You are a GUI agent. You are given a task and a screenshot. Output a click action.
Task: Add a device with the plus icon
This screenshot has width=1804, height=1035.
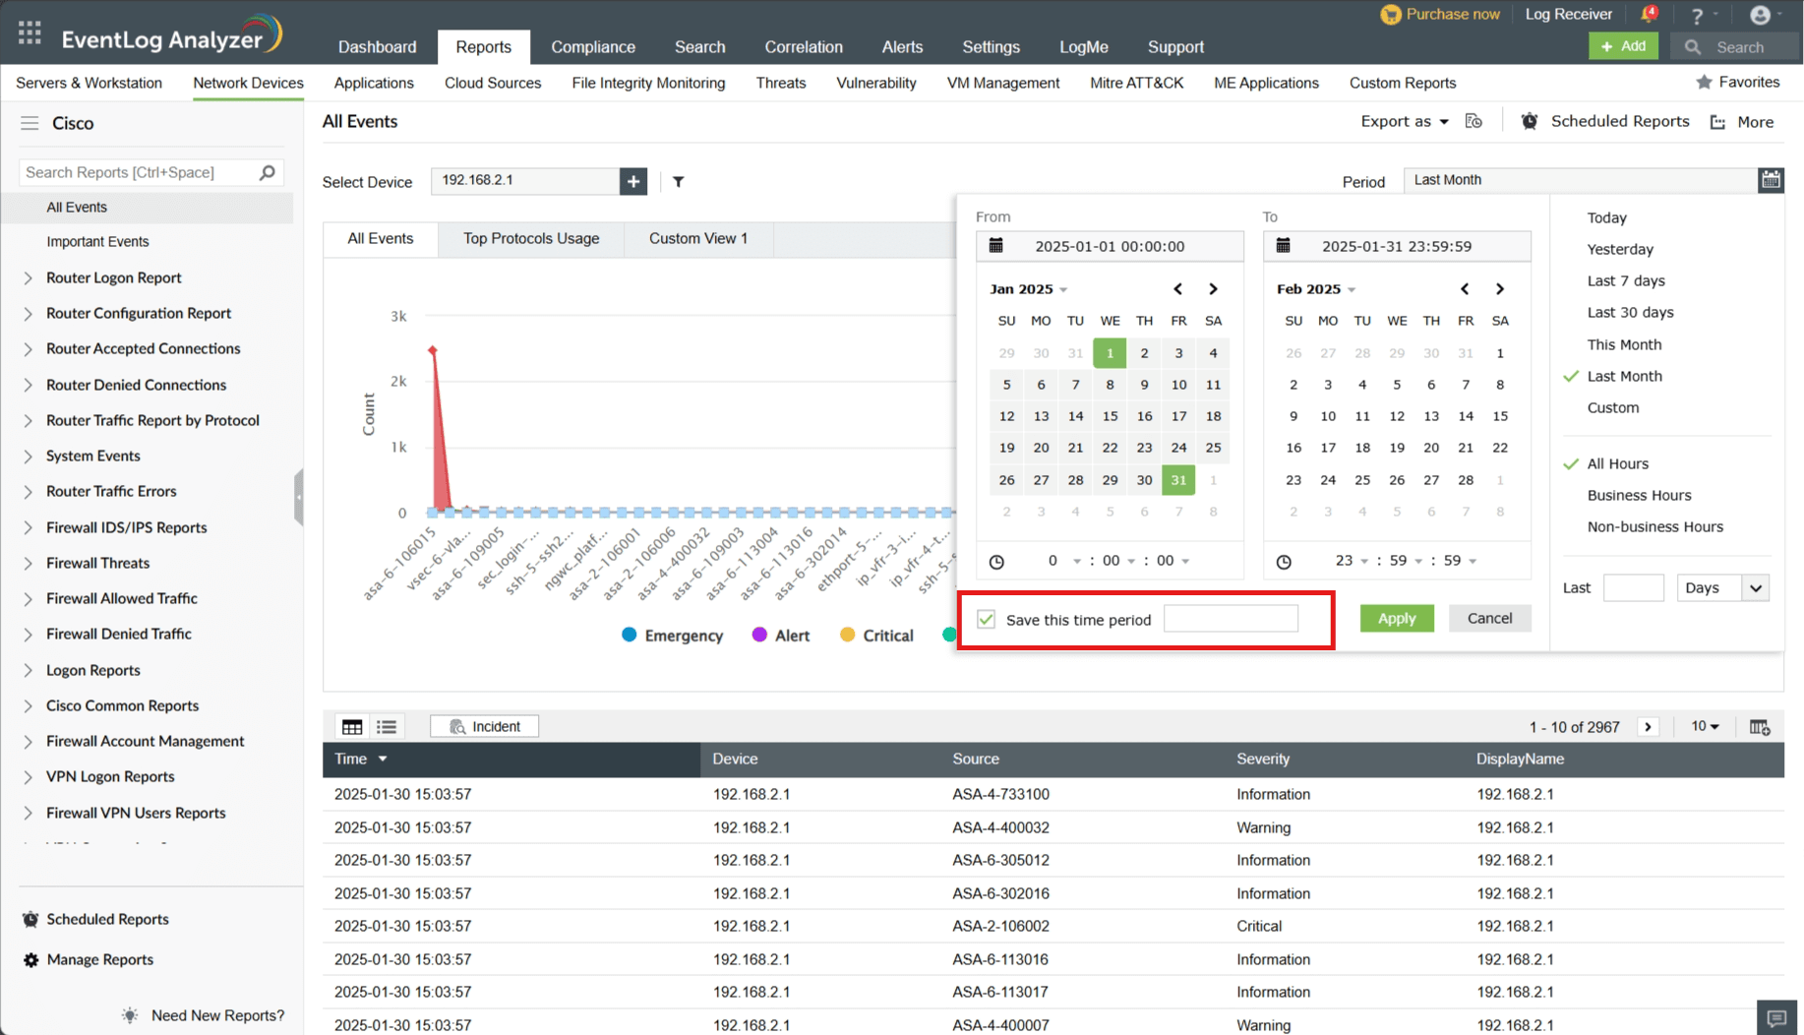click(633, 181)
